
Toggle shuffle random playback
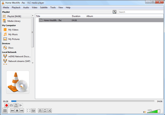coord(50,111)
